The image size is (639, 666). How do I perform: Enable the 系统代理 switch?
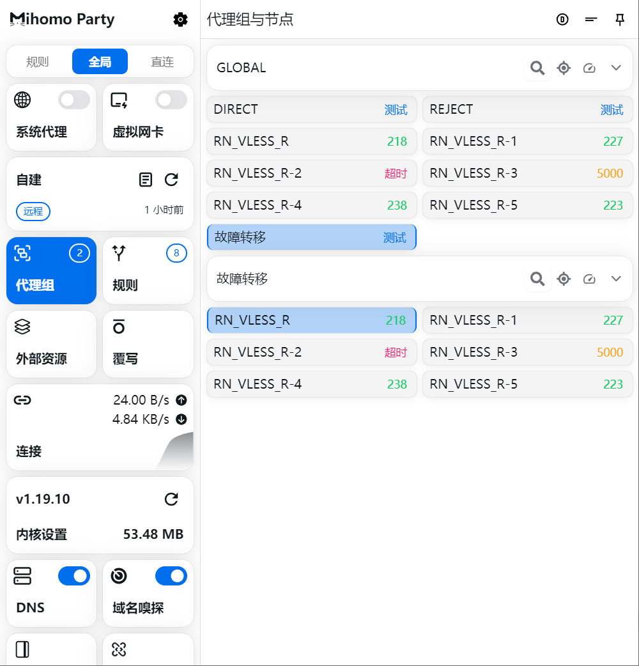[74, 100]
